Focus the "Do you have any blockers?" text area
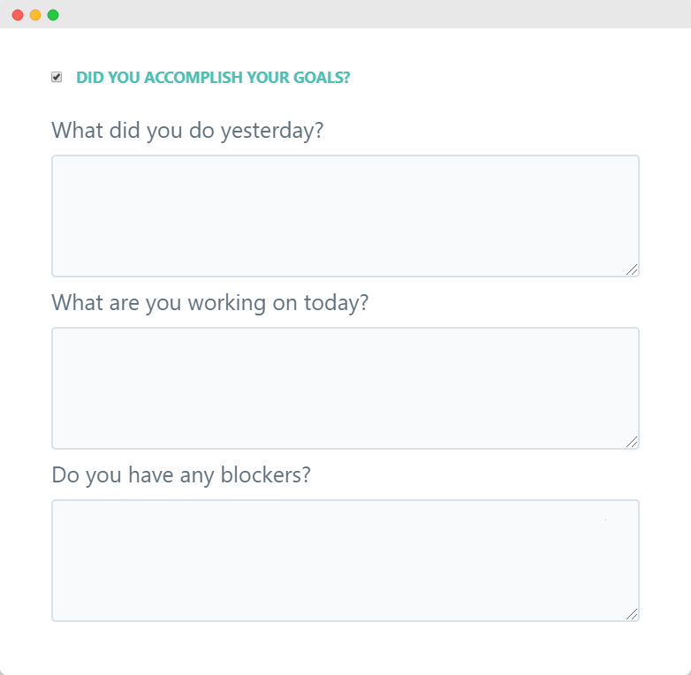Viewport: 691px width, 675px height. pyautogui.click(x=345, y=560)
